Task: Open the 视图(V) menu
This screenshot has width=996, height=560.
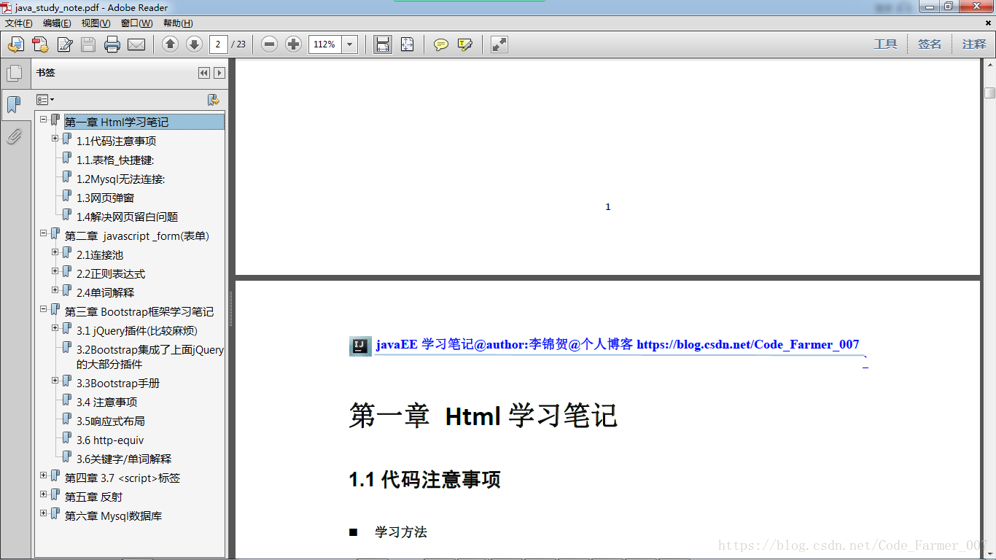Action: pos(96,23)
